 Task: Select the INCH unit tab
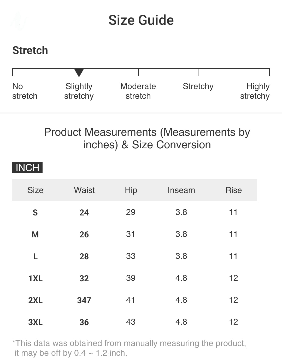point(27,167)
